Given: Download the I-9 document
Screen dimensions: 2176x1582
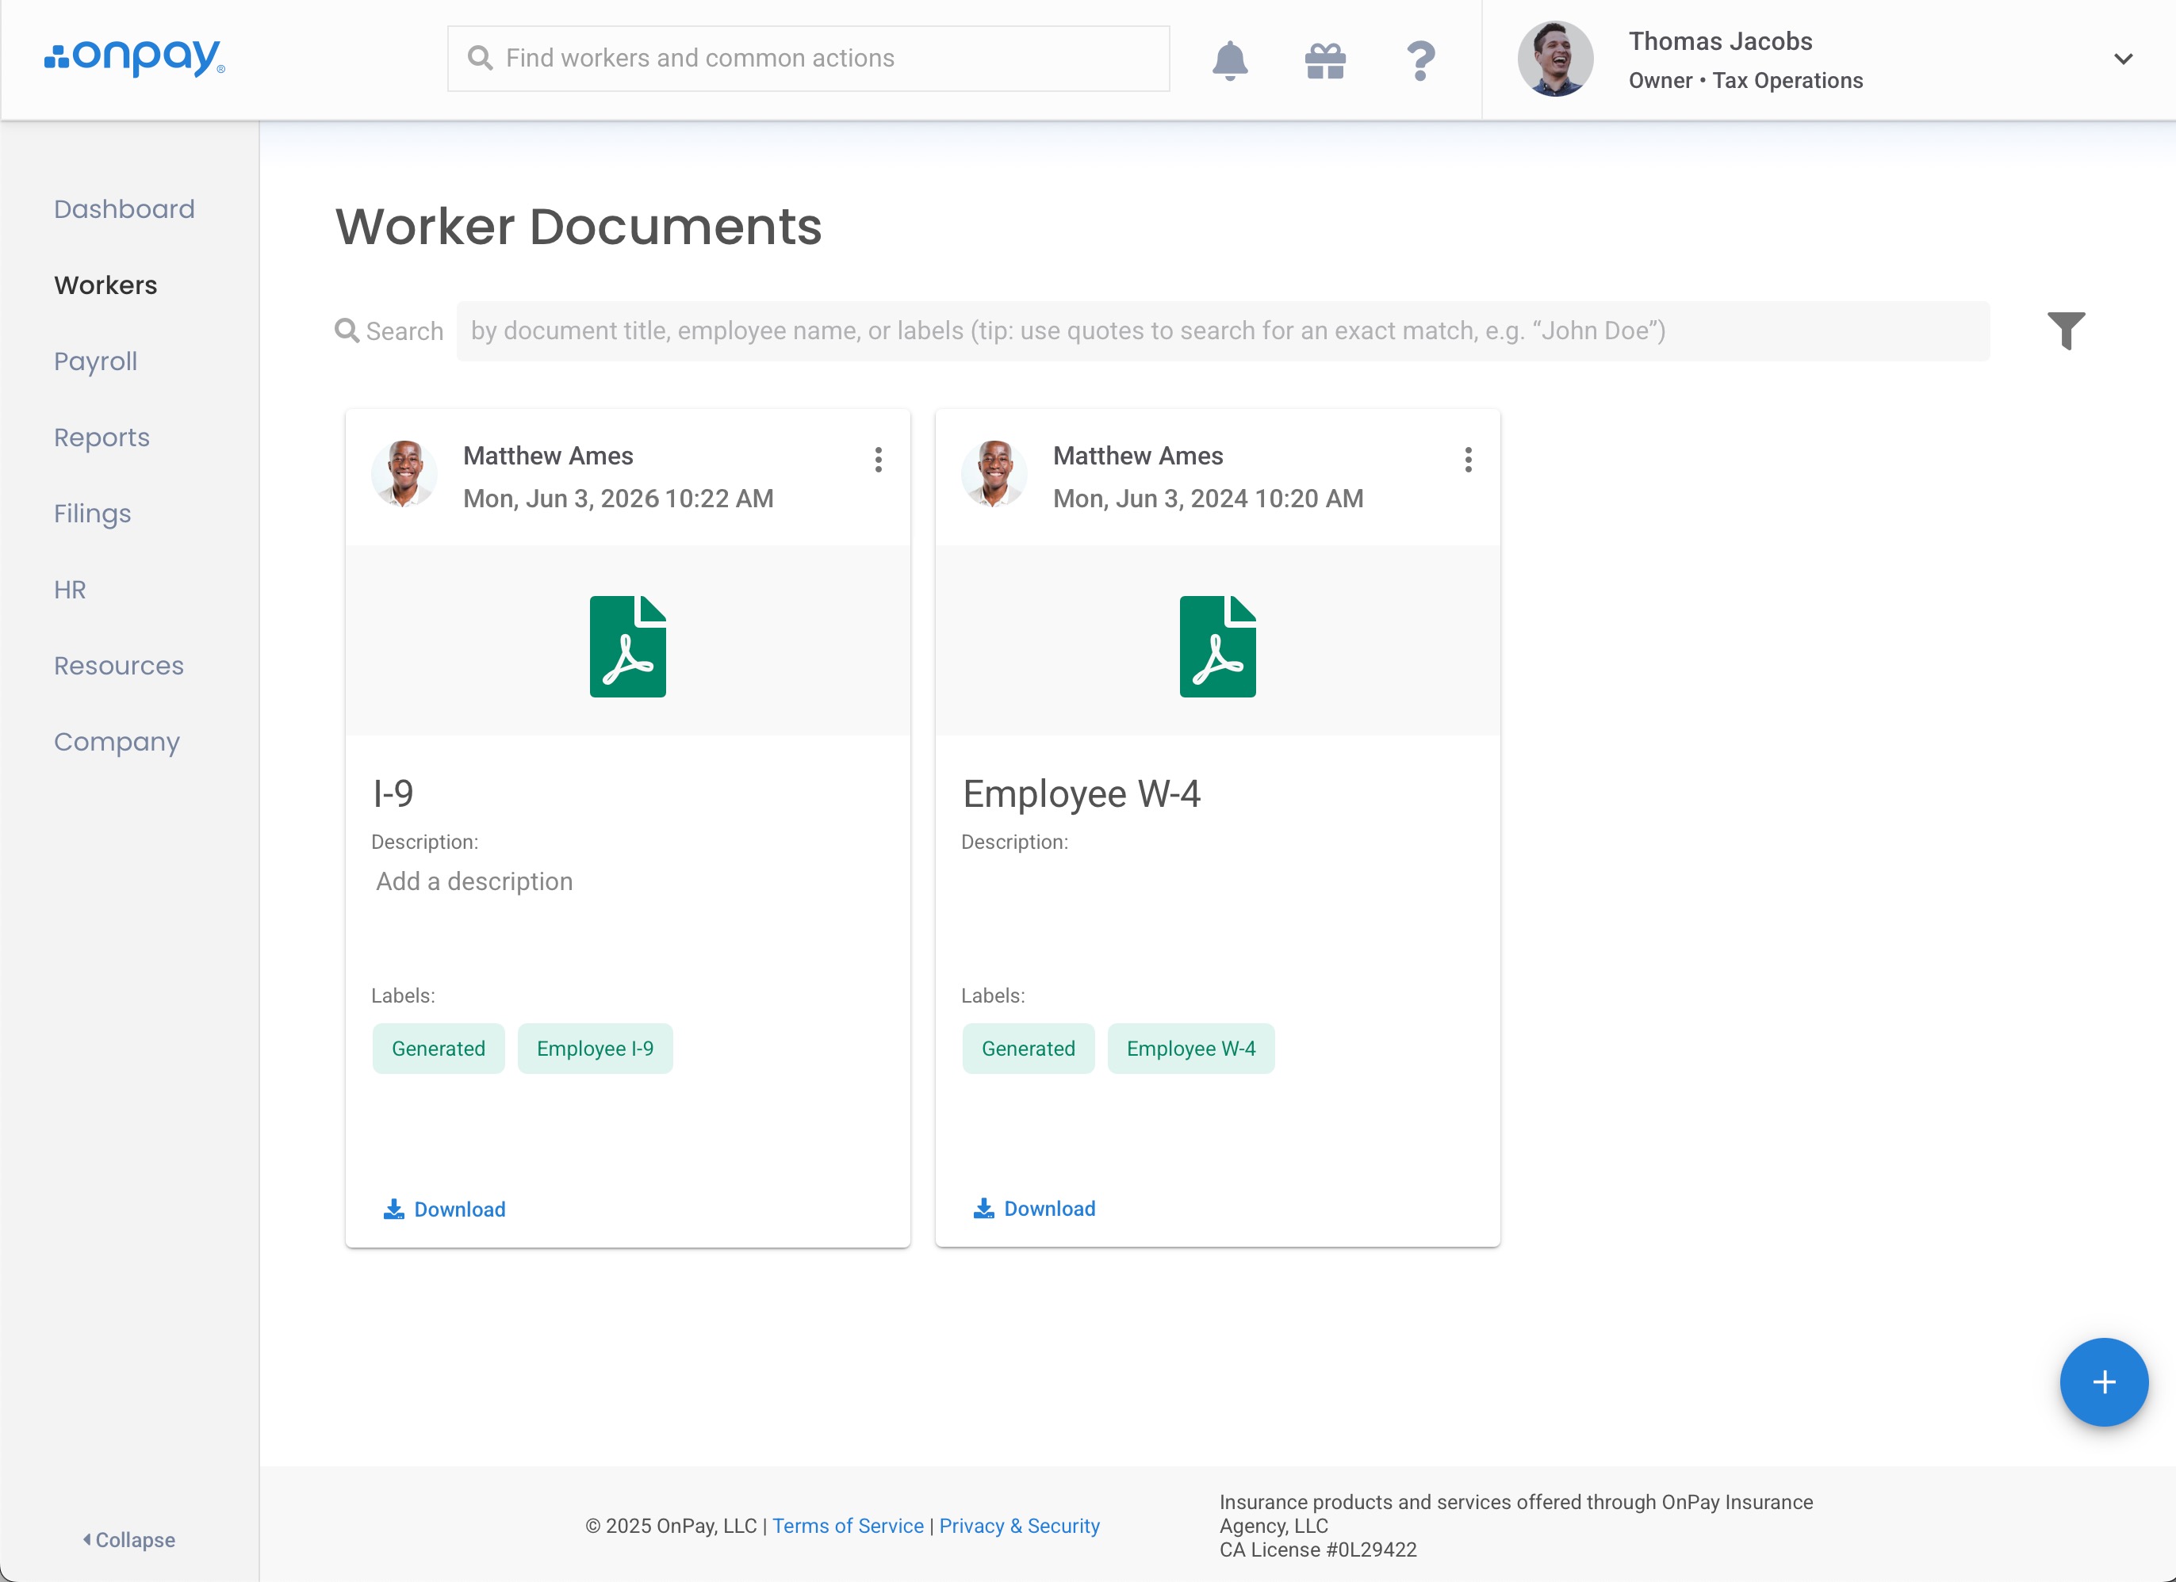Looking at the screenshot, I should pyautogui.click(x=445, y=1209).
